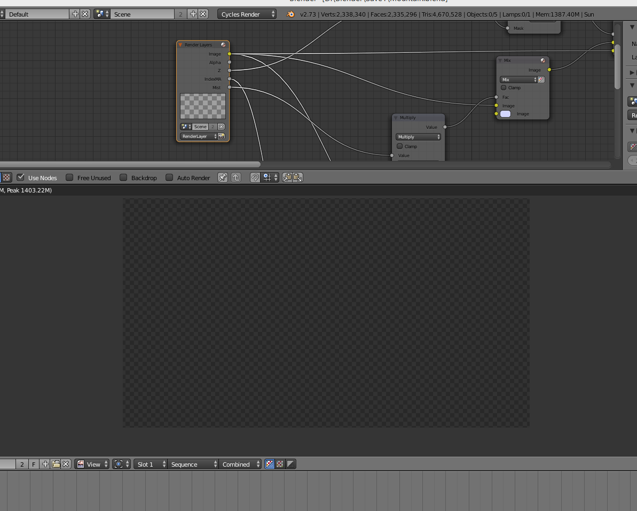This screenshot has width=637, height=511.
Task: Click the pin node tree icon
Action: [x=223, y=177]
